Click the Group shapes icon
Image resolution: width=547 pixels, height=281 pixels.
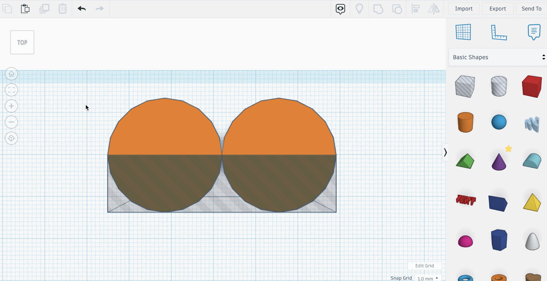coord(378,9)
